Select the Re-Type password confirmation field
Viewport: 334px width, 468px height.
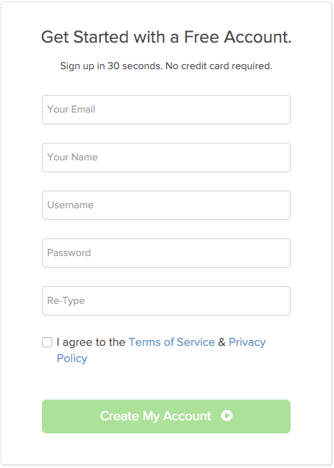tap(166, 301)
